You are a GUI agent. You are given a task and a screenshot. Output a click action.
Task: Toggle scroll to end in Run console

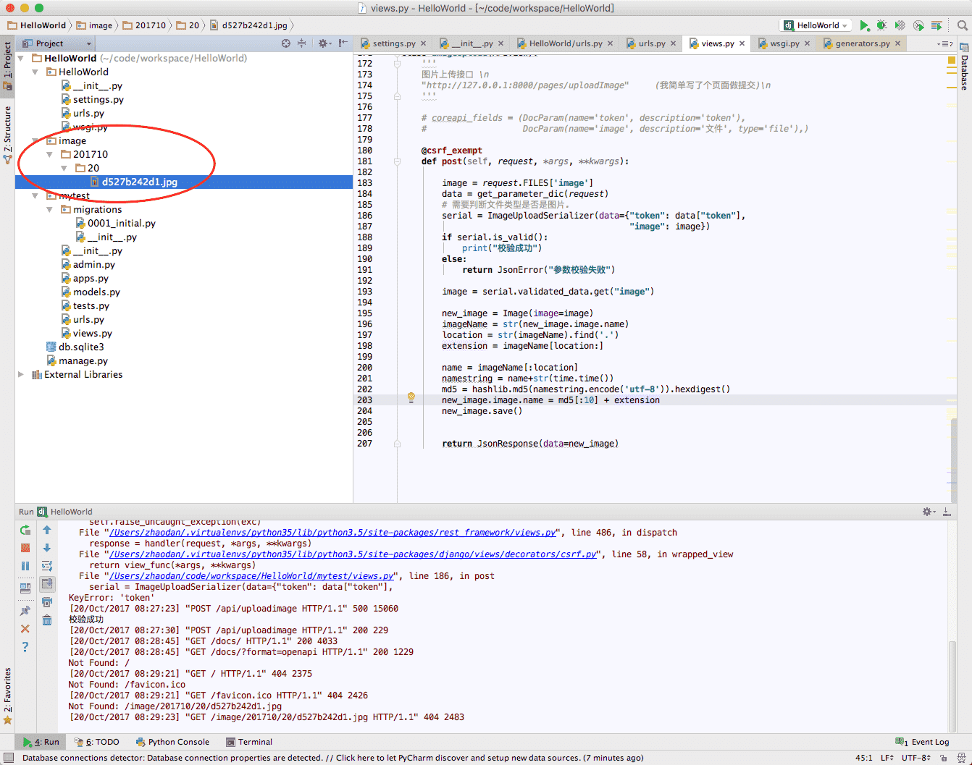pyautogui.click(x=47, y=583)
